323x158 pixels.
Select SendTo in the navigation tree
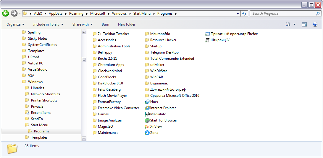(37, 119)
